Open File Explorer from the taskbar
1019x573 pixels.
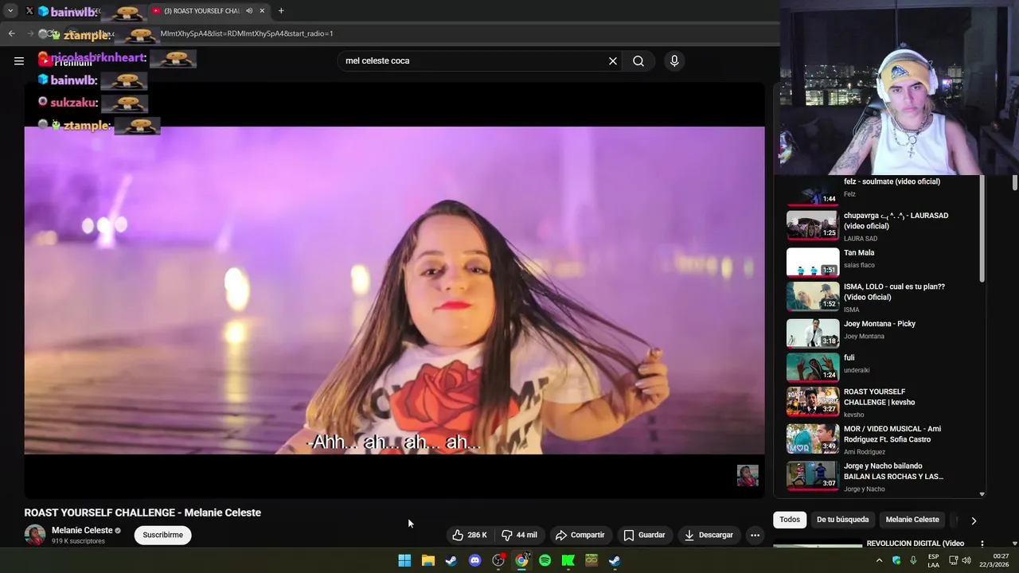(x=428, y=560)
